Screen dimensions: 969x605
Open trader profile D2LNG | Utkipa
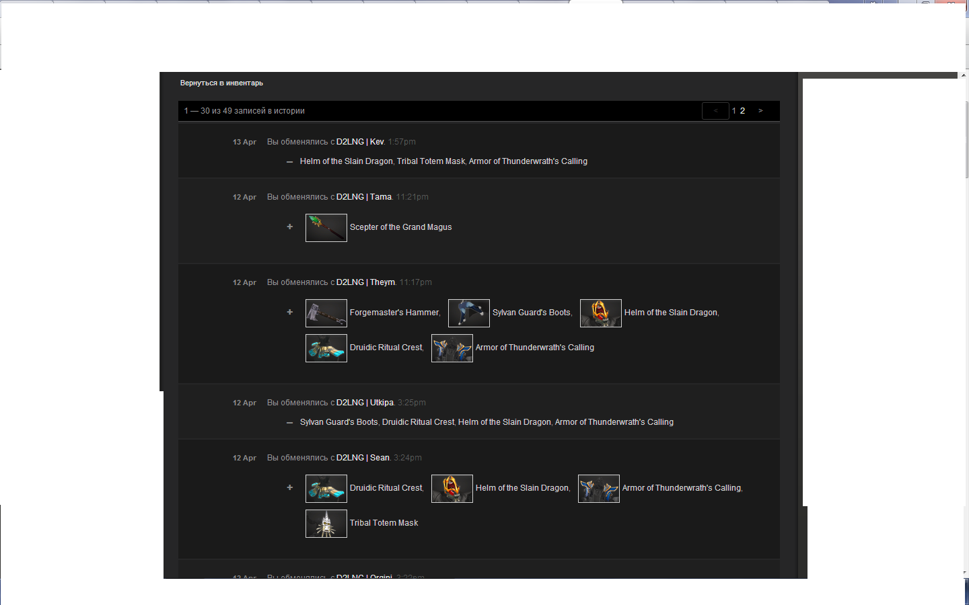point(365,403)
